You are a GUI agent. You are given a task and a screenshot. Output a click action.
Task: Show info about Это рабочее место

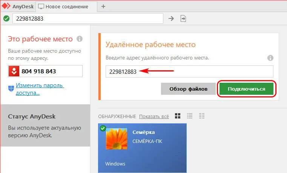pos(80,39)
